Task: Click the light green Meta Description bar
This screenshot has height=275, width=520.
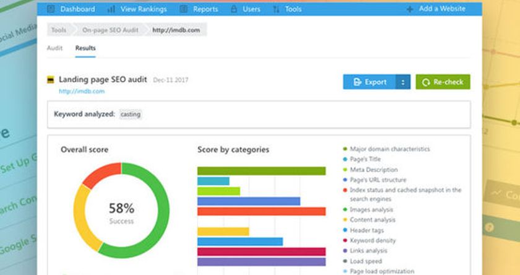Action: coord(219,191)
